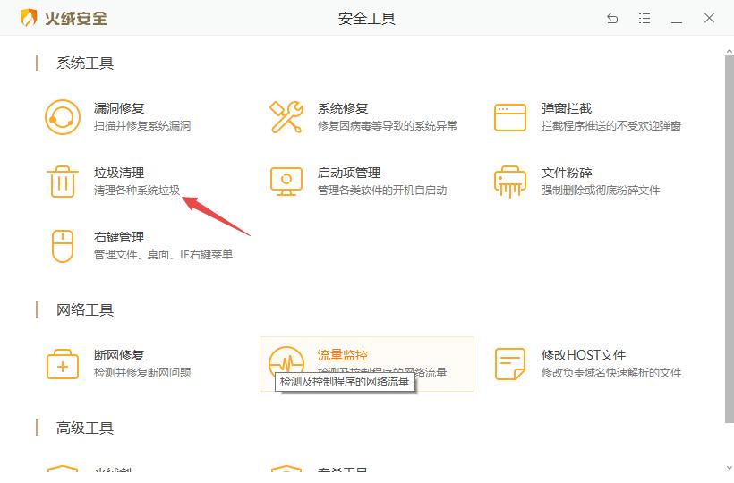The image size is (734, 483).
Task: Click description 修改负责域名快速解析的文件
Action: pos(610,373)
